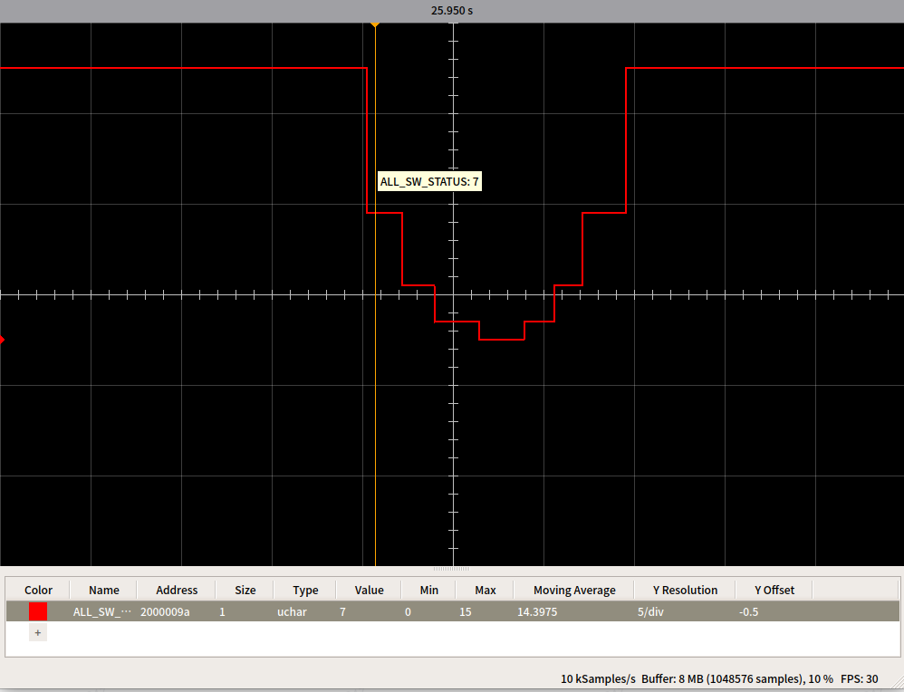Image resolution: width=904 pixels, height=692 pixels.
Task: Edit the 2000009a address cell
Action: click(165, 612)
